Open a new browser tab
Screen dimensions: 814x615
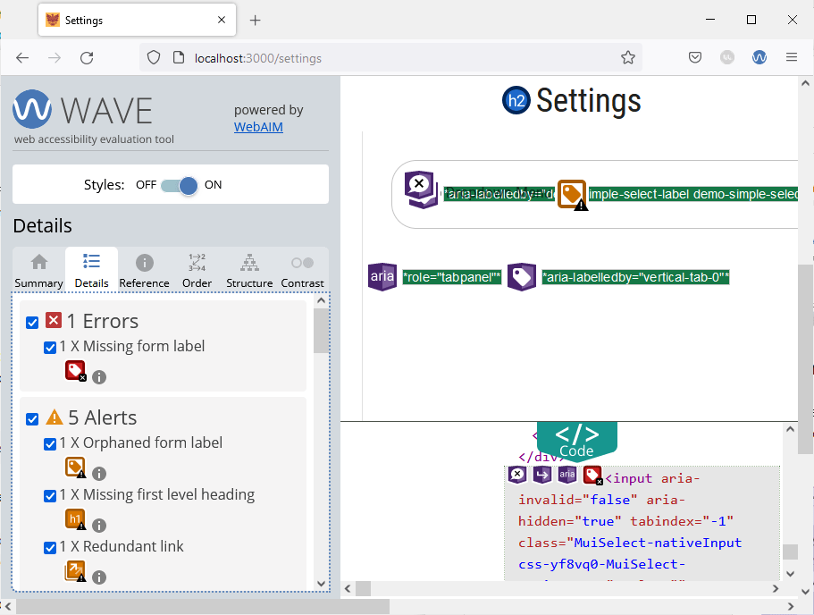click(x=255, y=21)
